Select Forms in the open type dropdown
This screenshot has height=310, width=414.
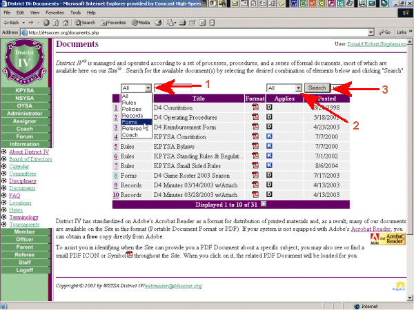tap(130, 122)
